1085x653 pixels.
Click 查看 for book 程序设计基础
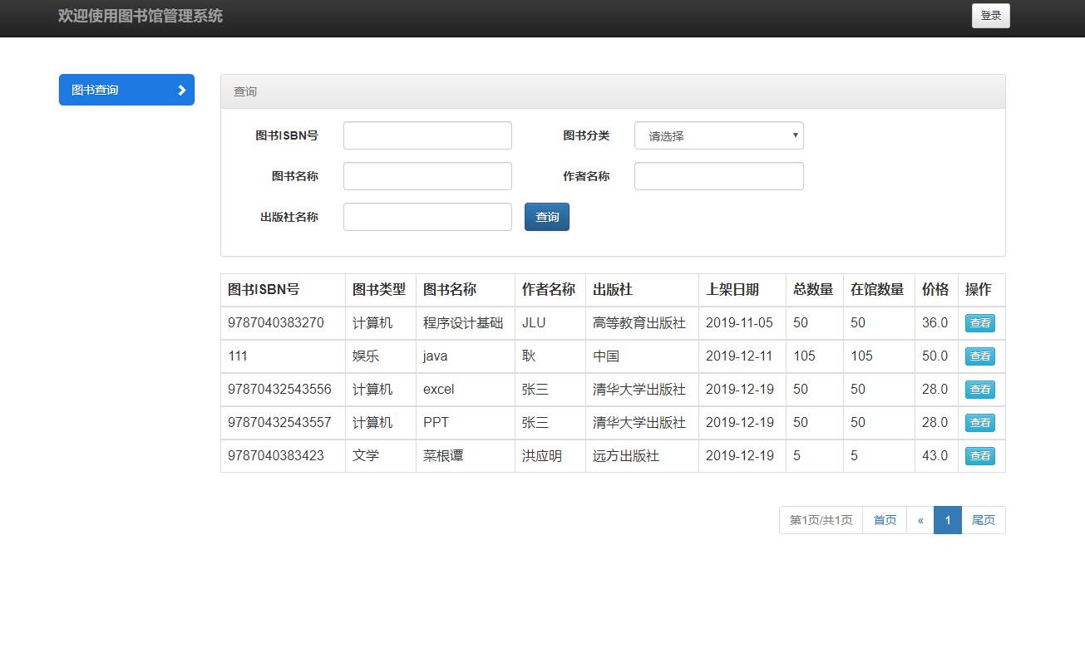click(980, 322)
